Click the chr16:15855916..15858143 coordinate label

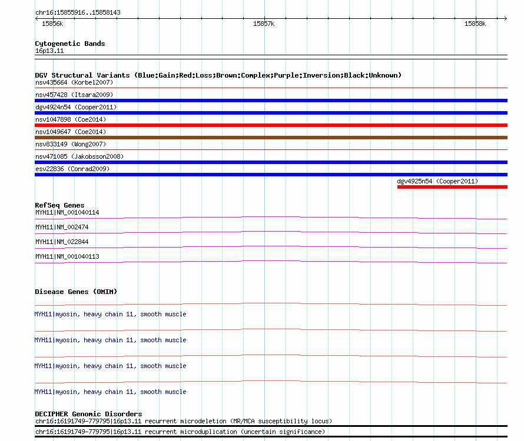point(78,13)
